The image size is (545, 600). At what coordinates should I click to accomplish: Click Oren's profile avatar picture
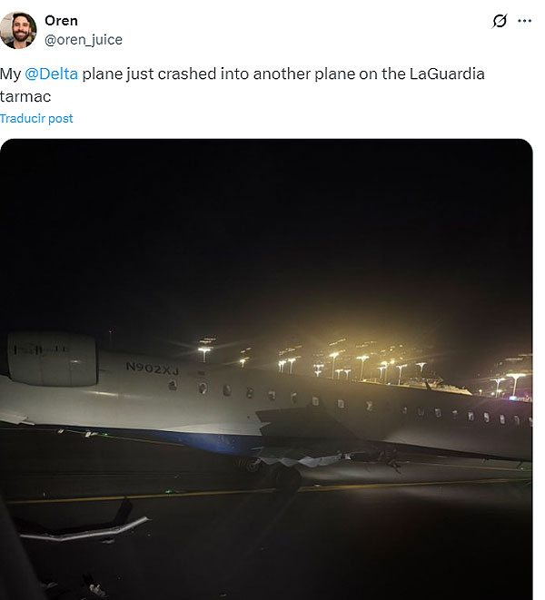click(x=18, y=30)
